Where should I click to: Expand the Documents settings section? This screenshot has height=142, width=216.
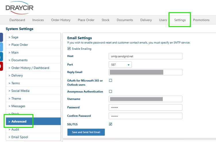click(33, 60)
